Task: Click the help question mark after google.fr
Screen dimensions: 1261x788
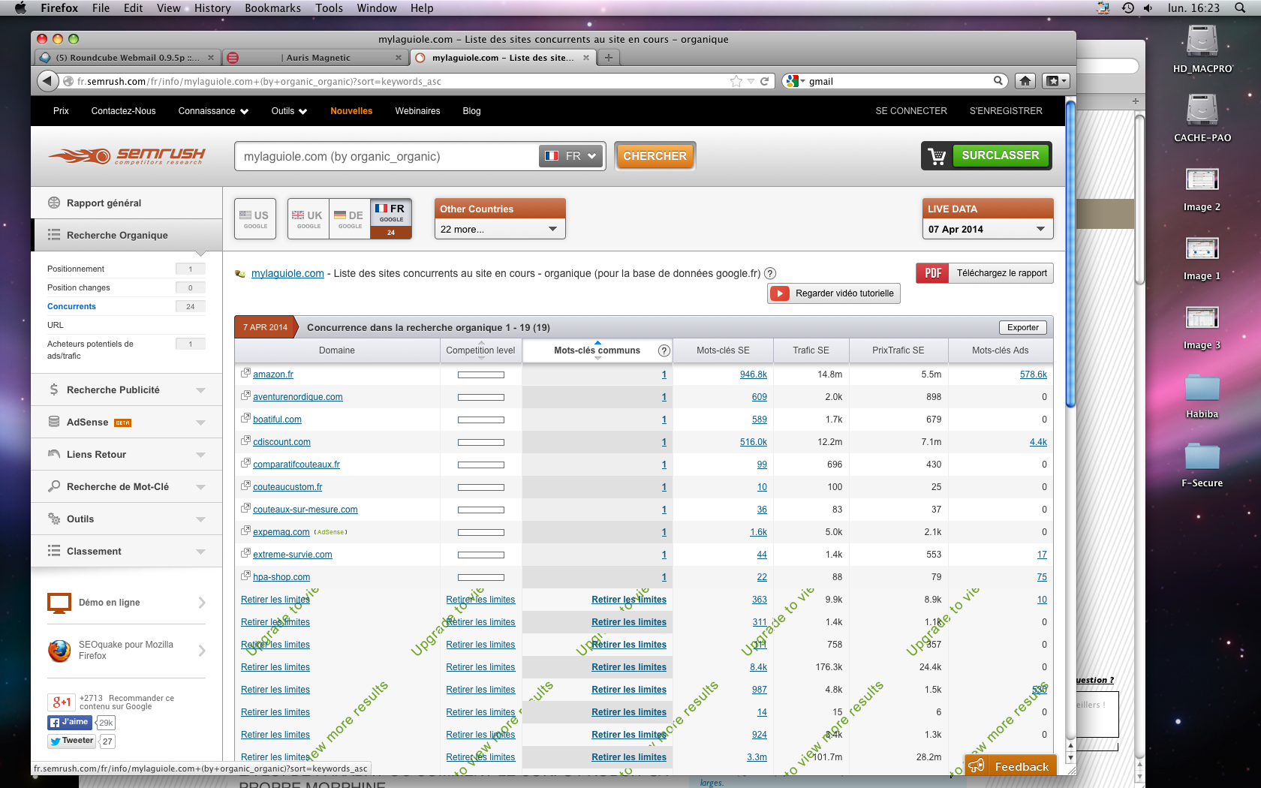Action: pos(770,274)
